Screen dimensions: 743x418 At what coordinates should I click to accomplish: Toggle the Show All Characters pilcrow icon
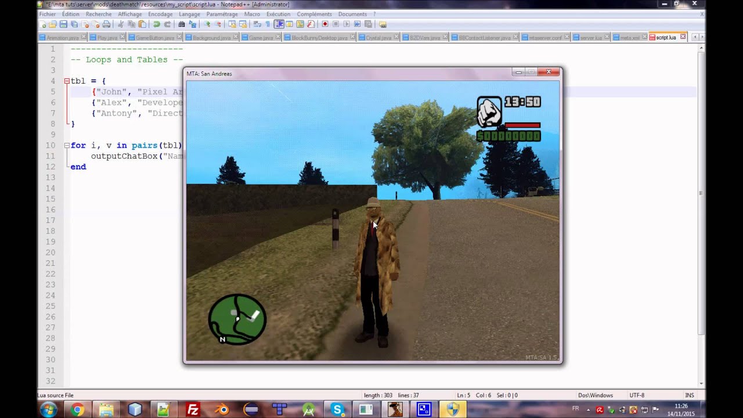[268, 24]
